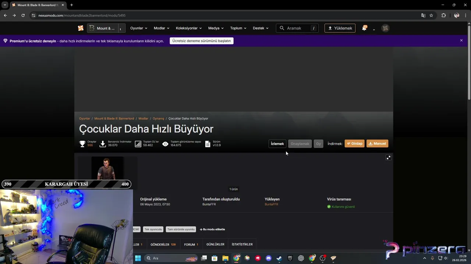
Task: Download with the Girdap button
Action: tap(355, 144)
